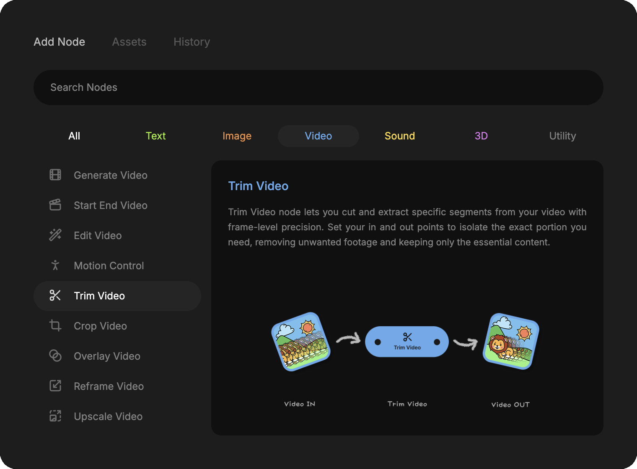Viewport: 637px width, 469px height.
Task: Click the Search Nodes input field
Action: pyautogui.click(x=318, y=88)
